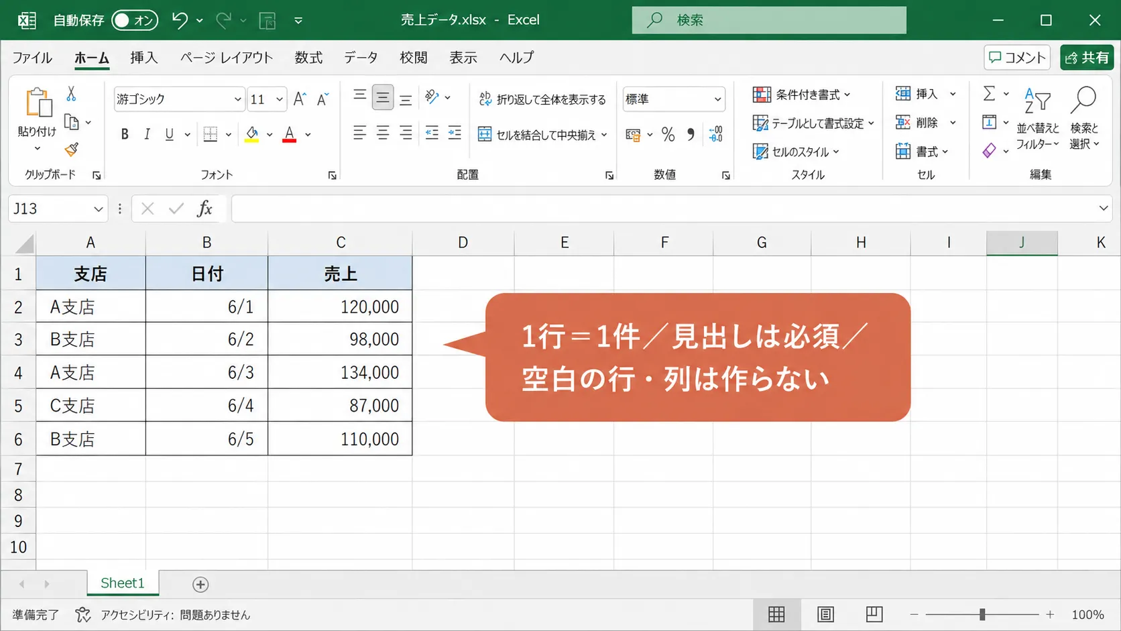Switch to Page Break Preview icon

point(874,614)
